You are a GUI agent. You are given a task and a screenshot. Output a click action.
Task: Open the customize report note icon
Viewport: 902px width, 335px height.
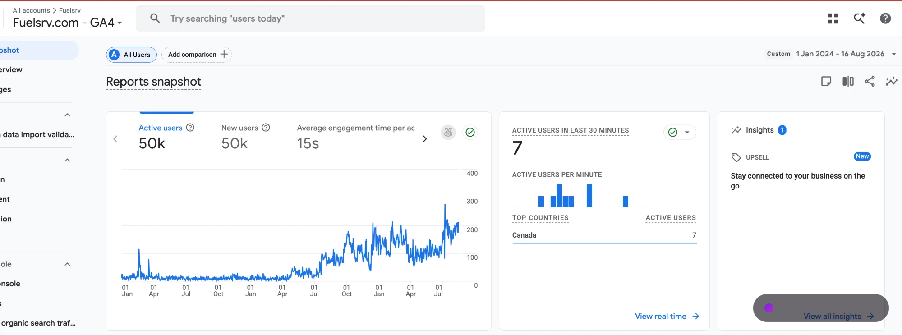pos(826,81)
